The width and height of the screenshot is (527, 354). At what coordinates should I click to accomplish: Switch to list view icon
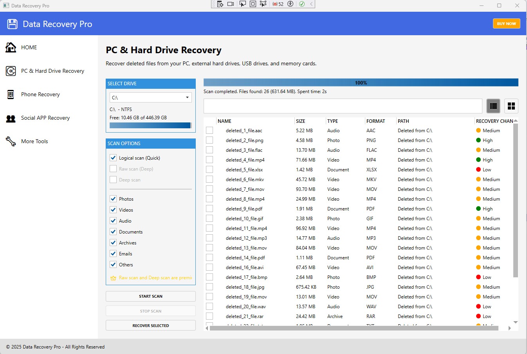[494, 106]
